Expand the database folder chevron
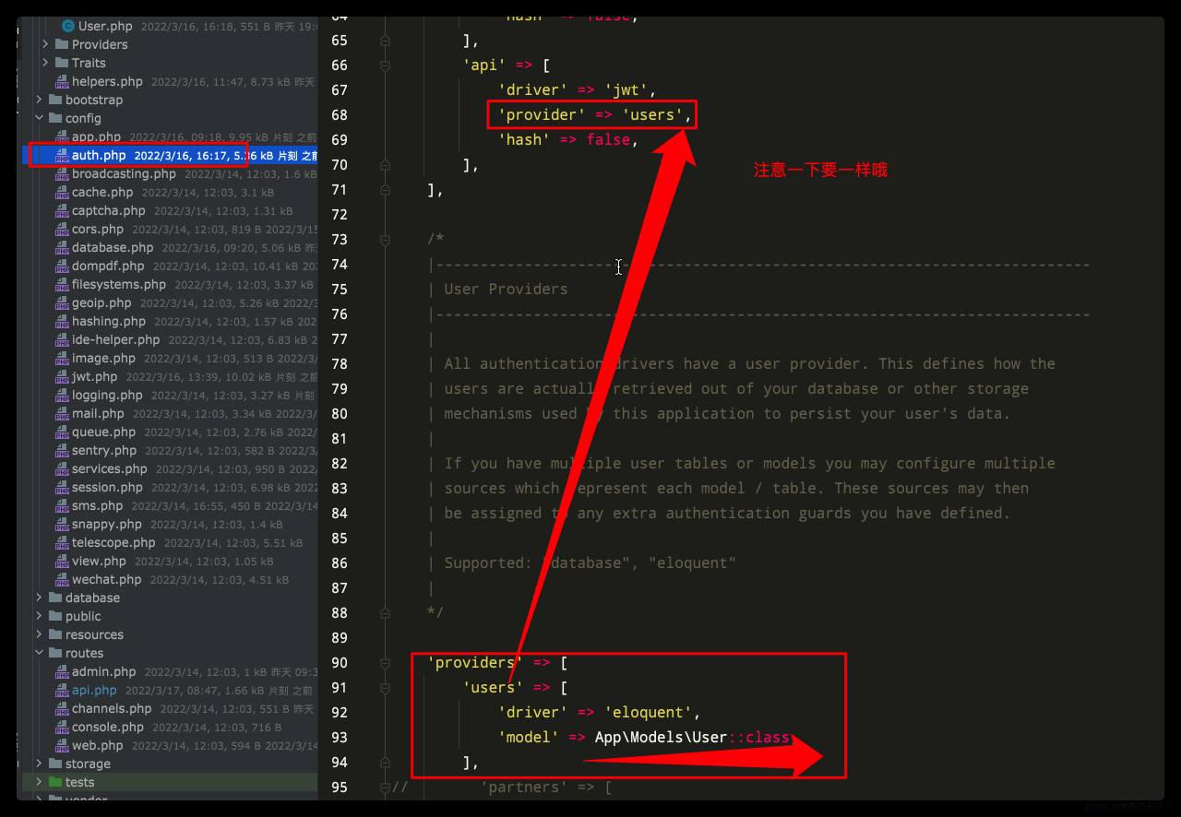Screen dimensions: 1181x817 coord(39,598)
